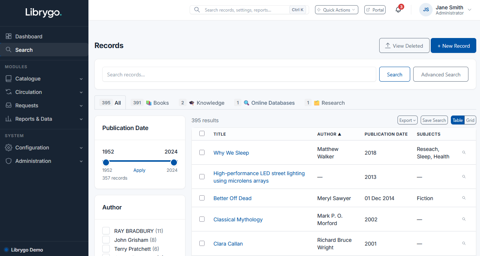Image resolution: width=480 pixels, height=256 pixels.
Task: Expand the Catalogue module menu
Action: tap(81, 79)
